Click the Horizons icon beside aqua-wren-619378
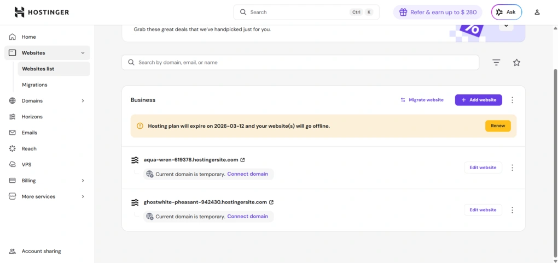Image resolution: width=558 pixels, height=263 pixels. pyautogui.click(x=135, y=160)
